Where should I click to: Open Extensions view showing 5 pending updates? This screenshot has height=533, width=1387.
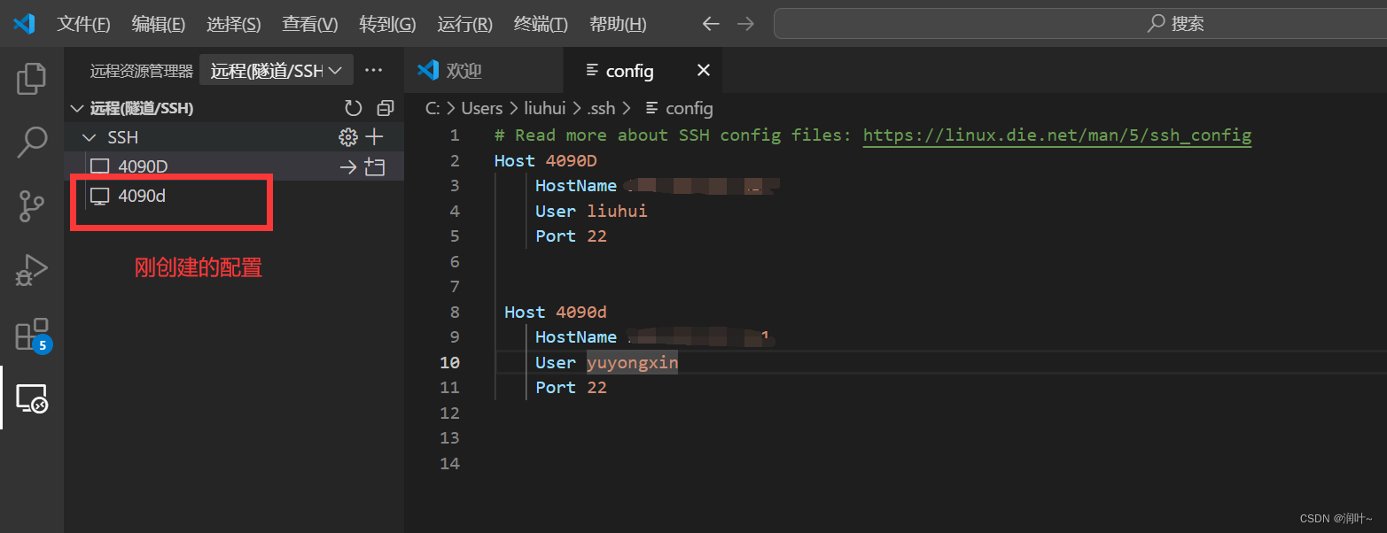(x=32, y=335)
